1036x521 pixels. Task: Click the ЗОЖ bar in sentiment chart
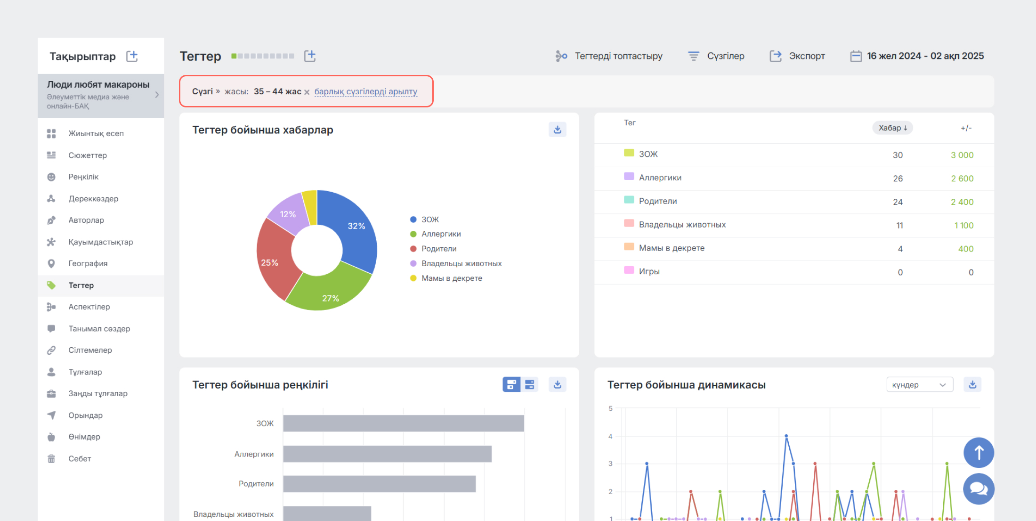point(404,423)
